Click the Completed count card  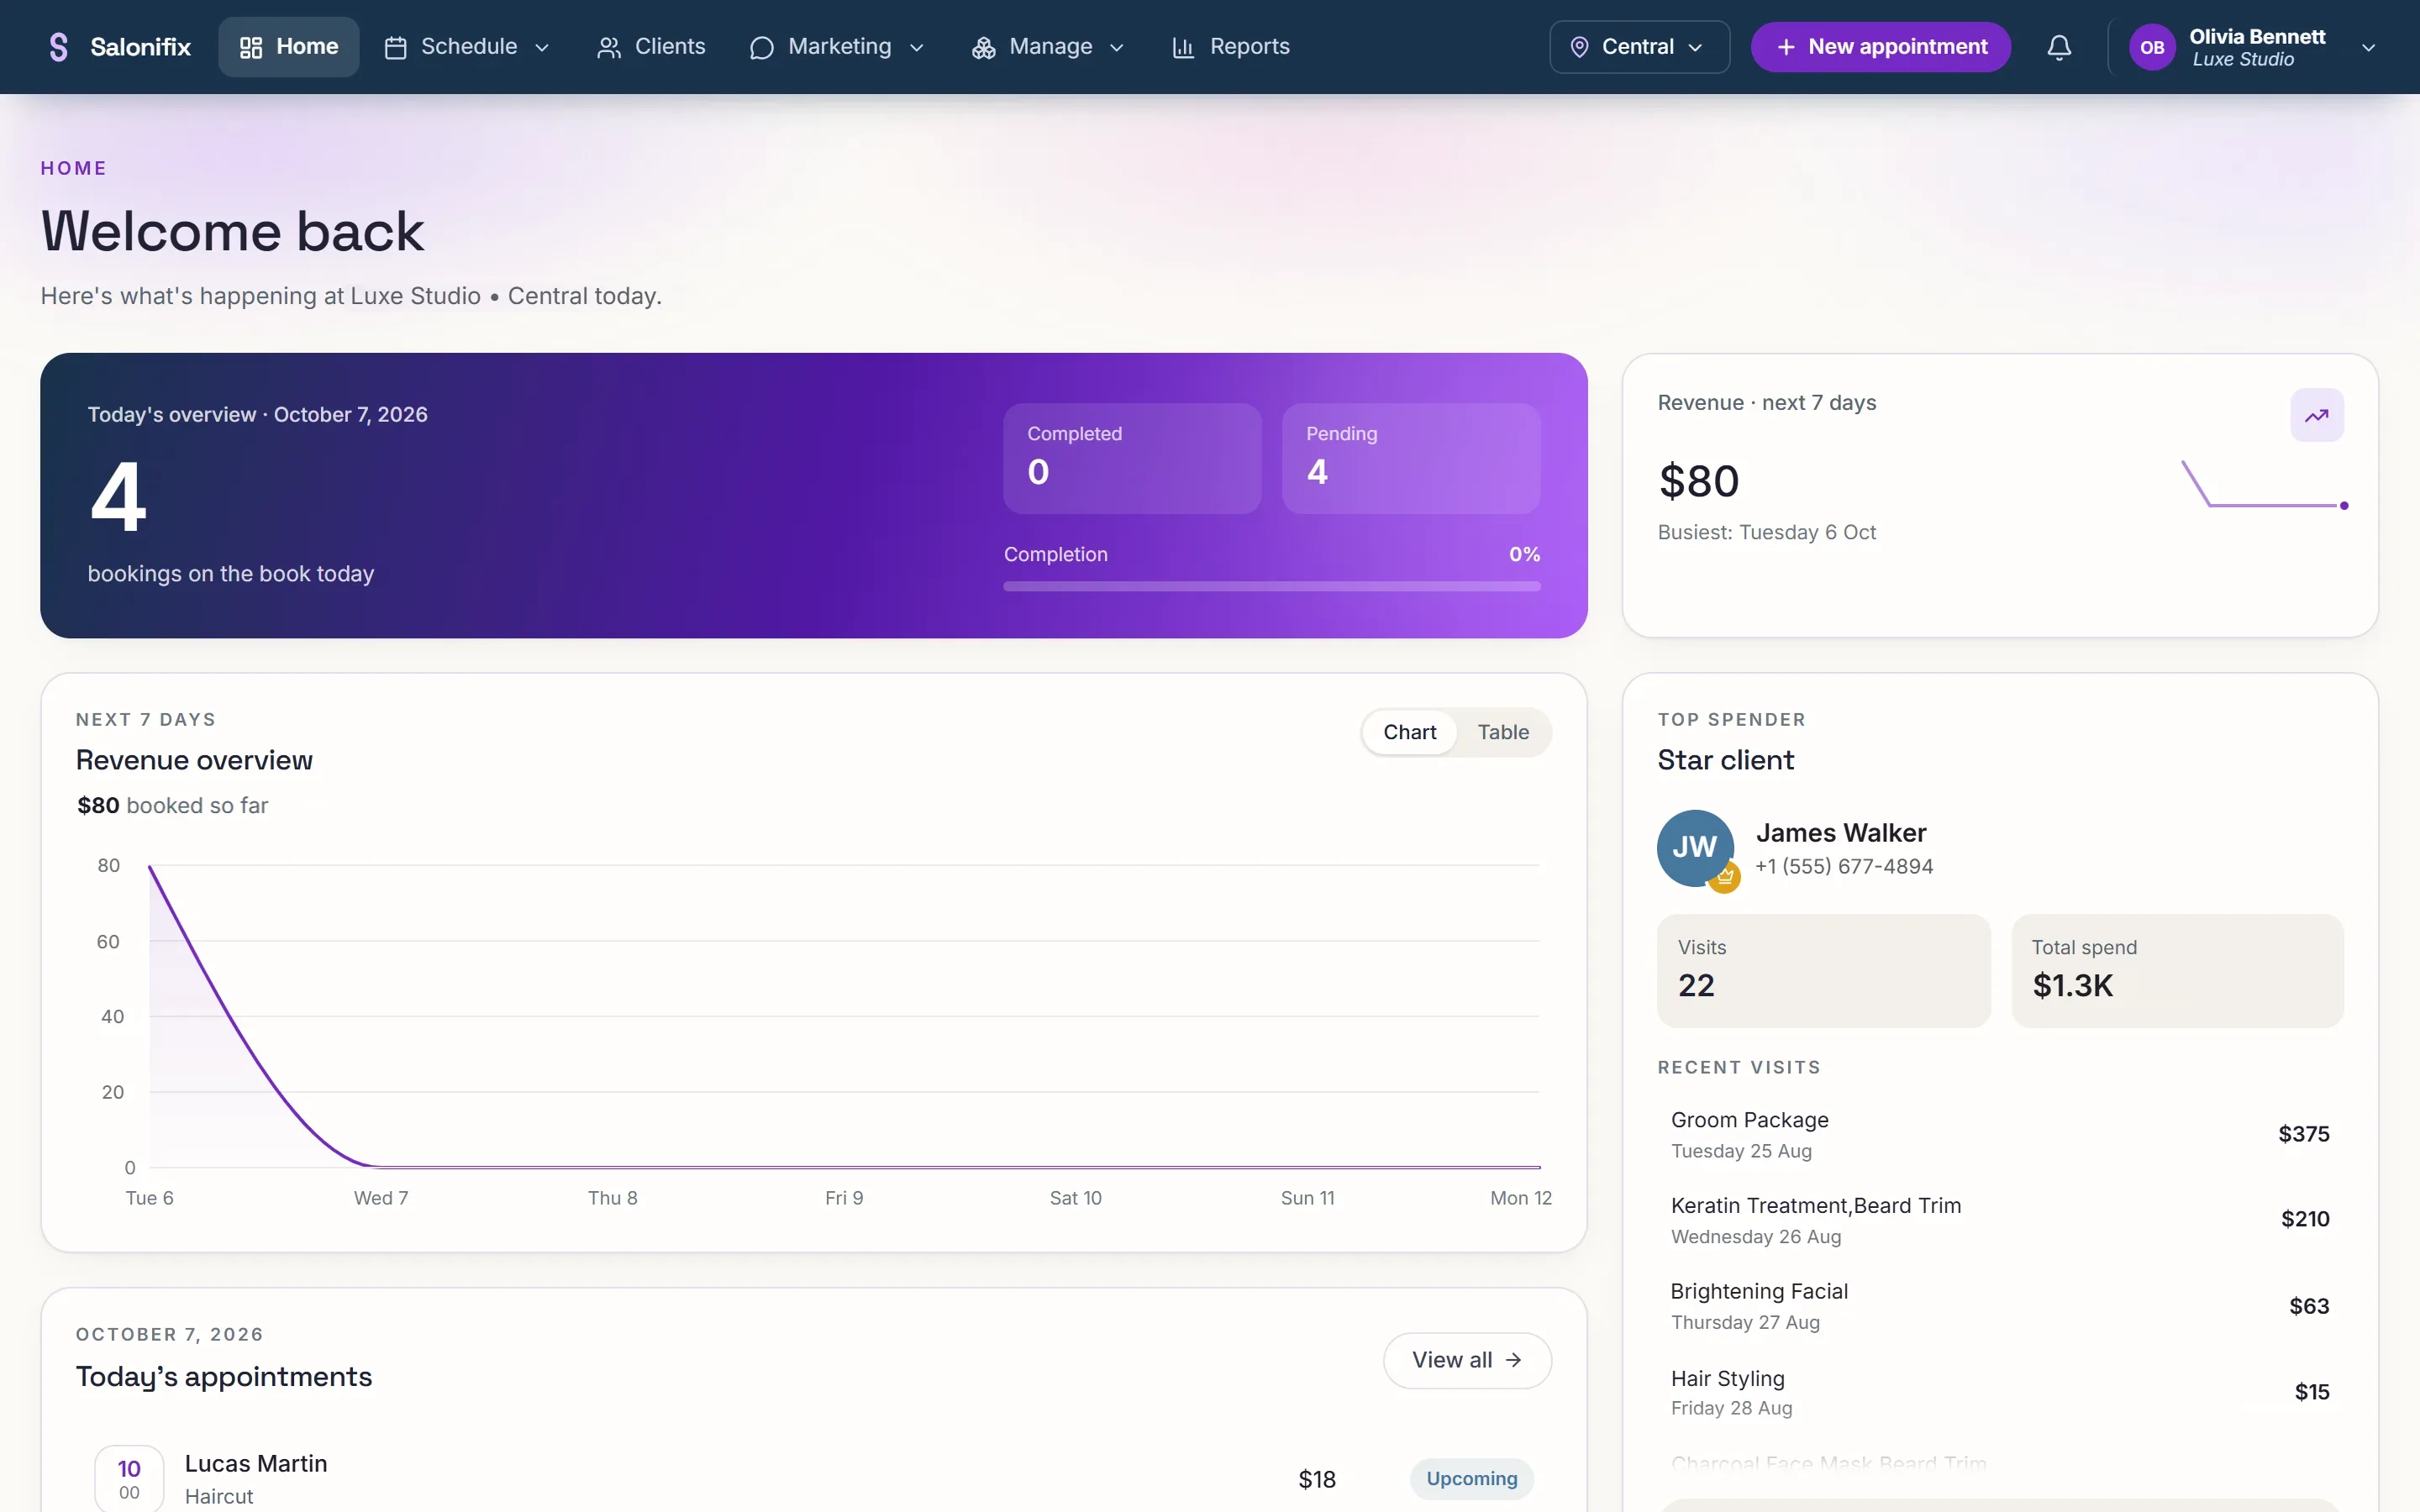click(x=1132, y=458)
